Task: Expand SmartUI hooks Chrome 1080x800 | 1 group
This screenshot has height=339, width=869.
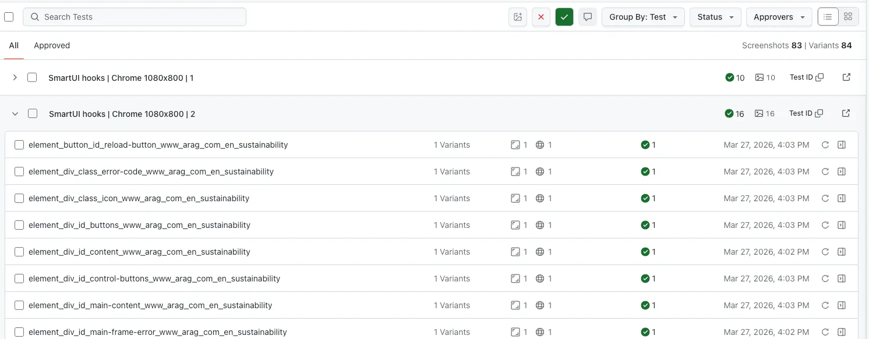Action: [15, 77]
